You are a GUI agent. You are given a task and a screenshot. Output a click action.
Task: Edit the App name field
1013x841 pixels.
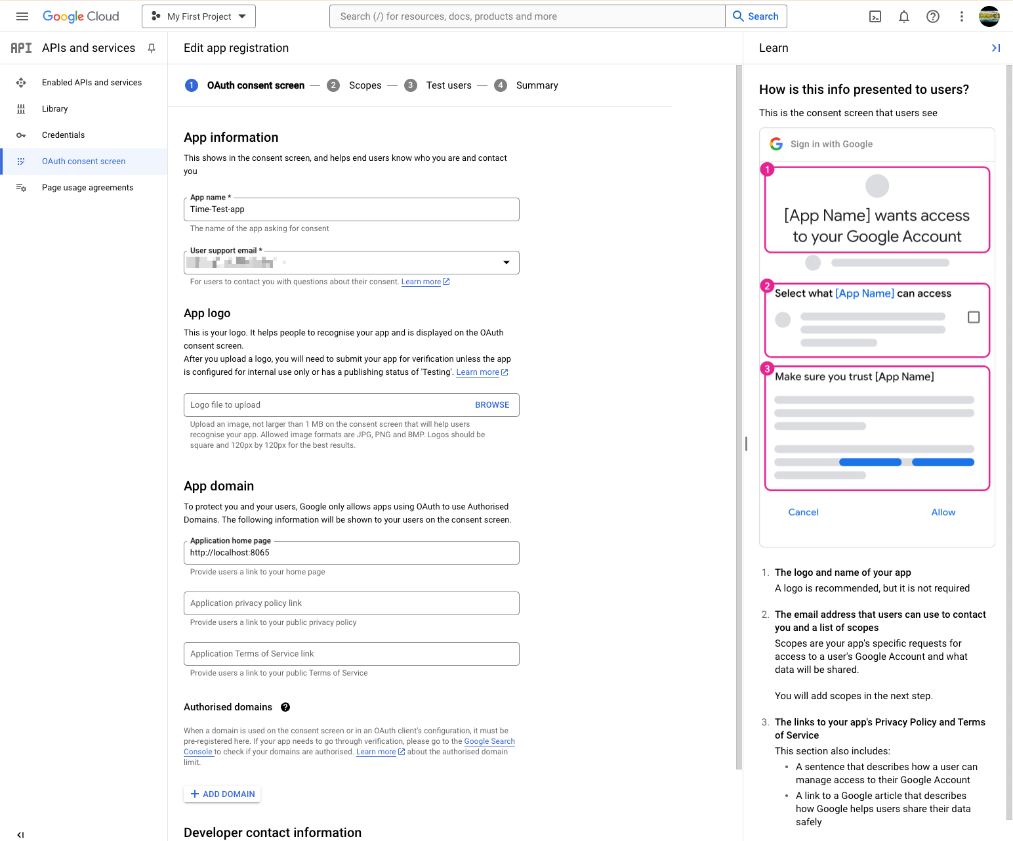(352, 209)
